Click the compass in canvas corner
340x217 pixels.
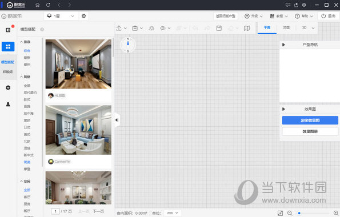point(128,45)
